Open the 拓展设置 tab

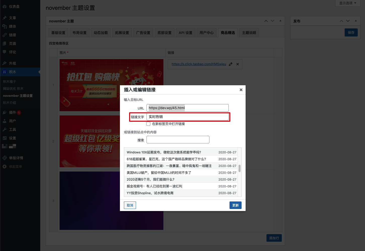(122, 33)
